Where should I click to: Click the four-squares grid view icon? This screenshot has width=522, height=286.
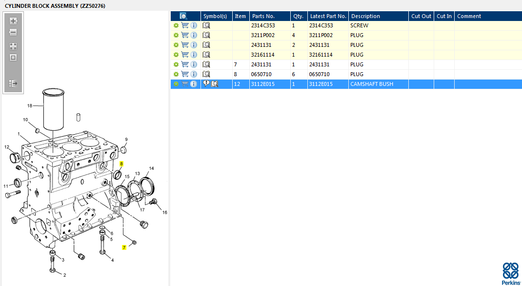[x=13, y=46]
